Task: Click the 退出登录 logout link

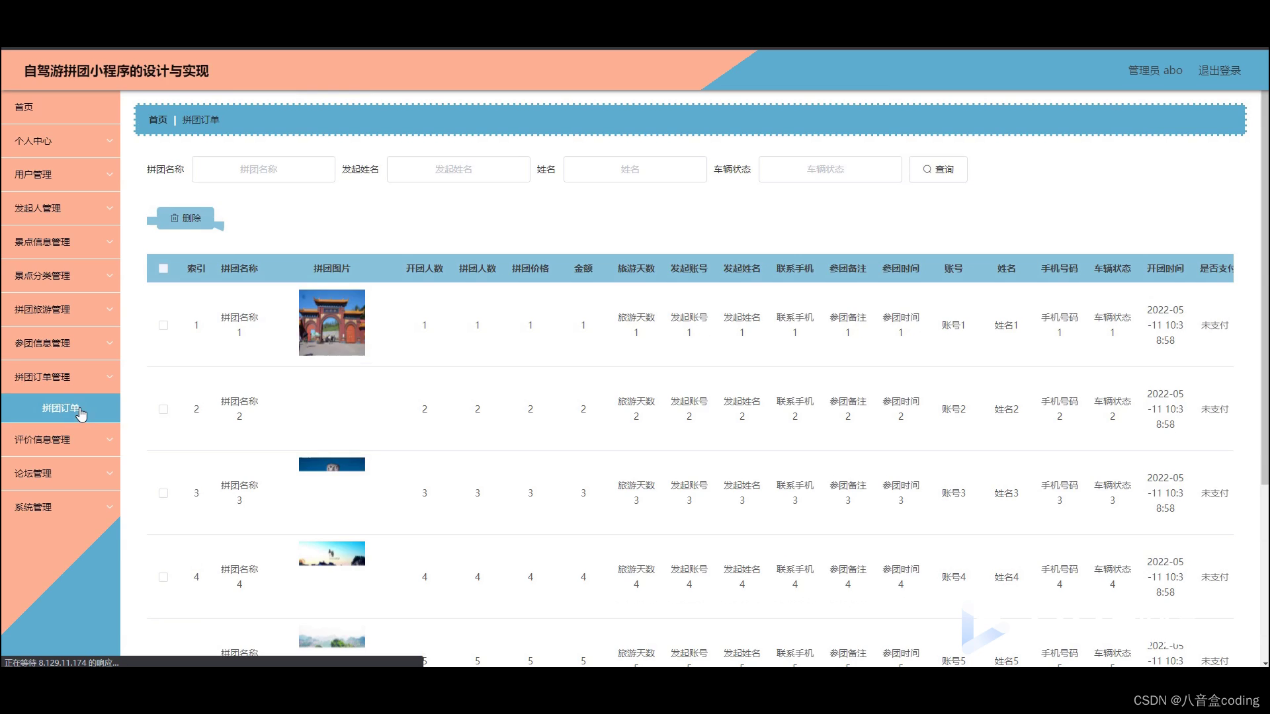Action: pyautogui.click(x=1219, y=71)
